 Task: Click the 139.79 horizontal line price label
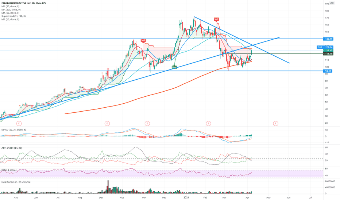[x=328, y=39]
